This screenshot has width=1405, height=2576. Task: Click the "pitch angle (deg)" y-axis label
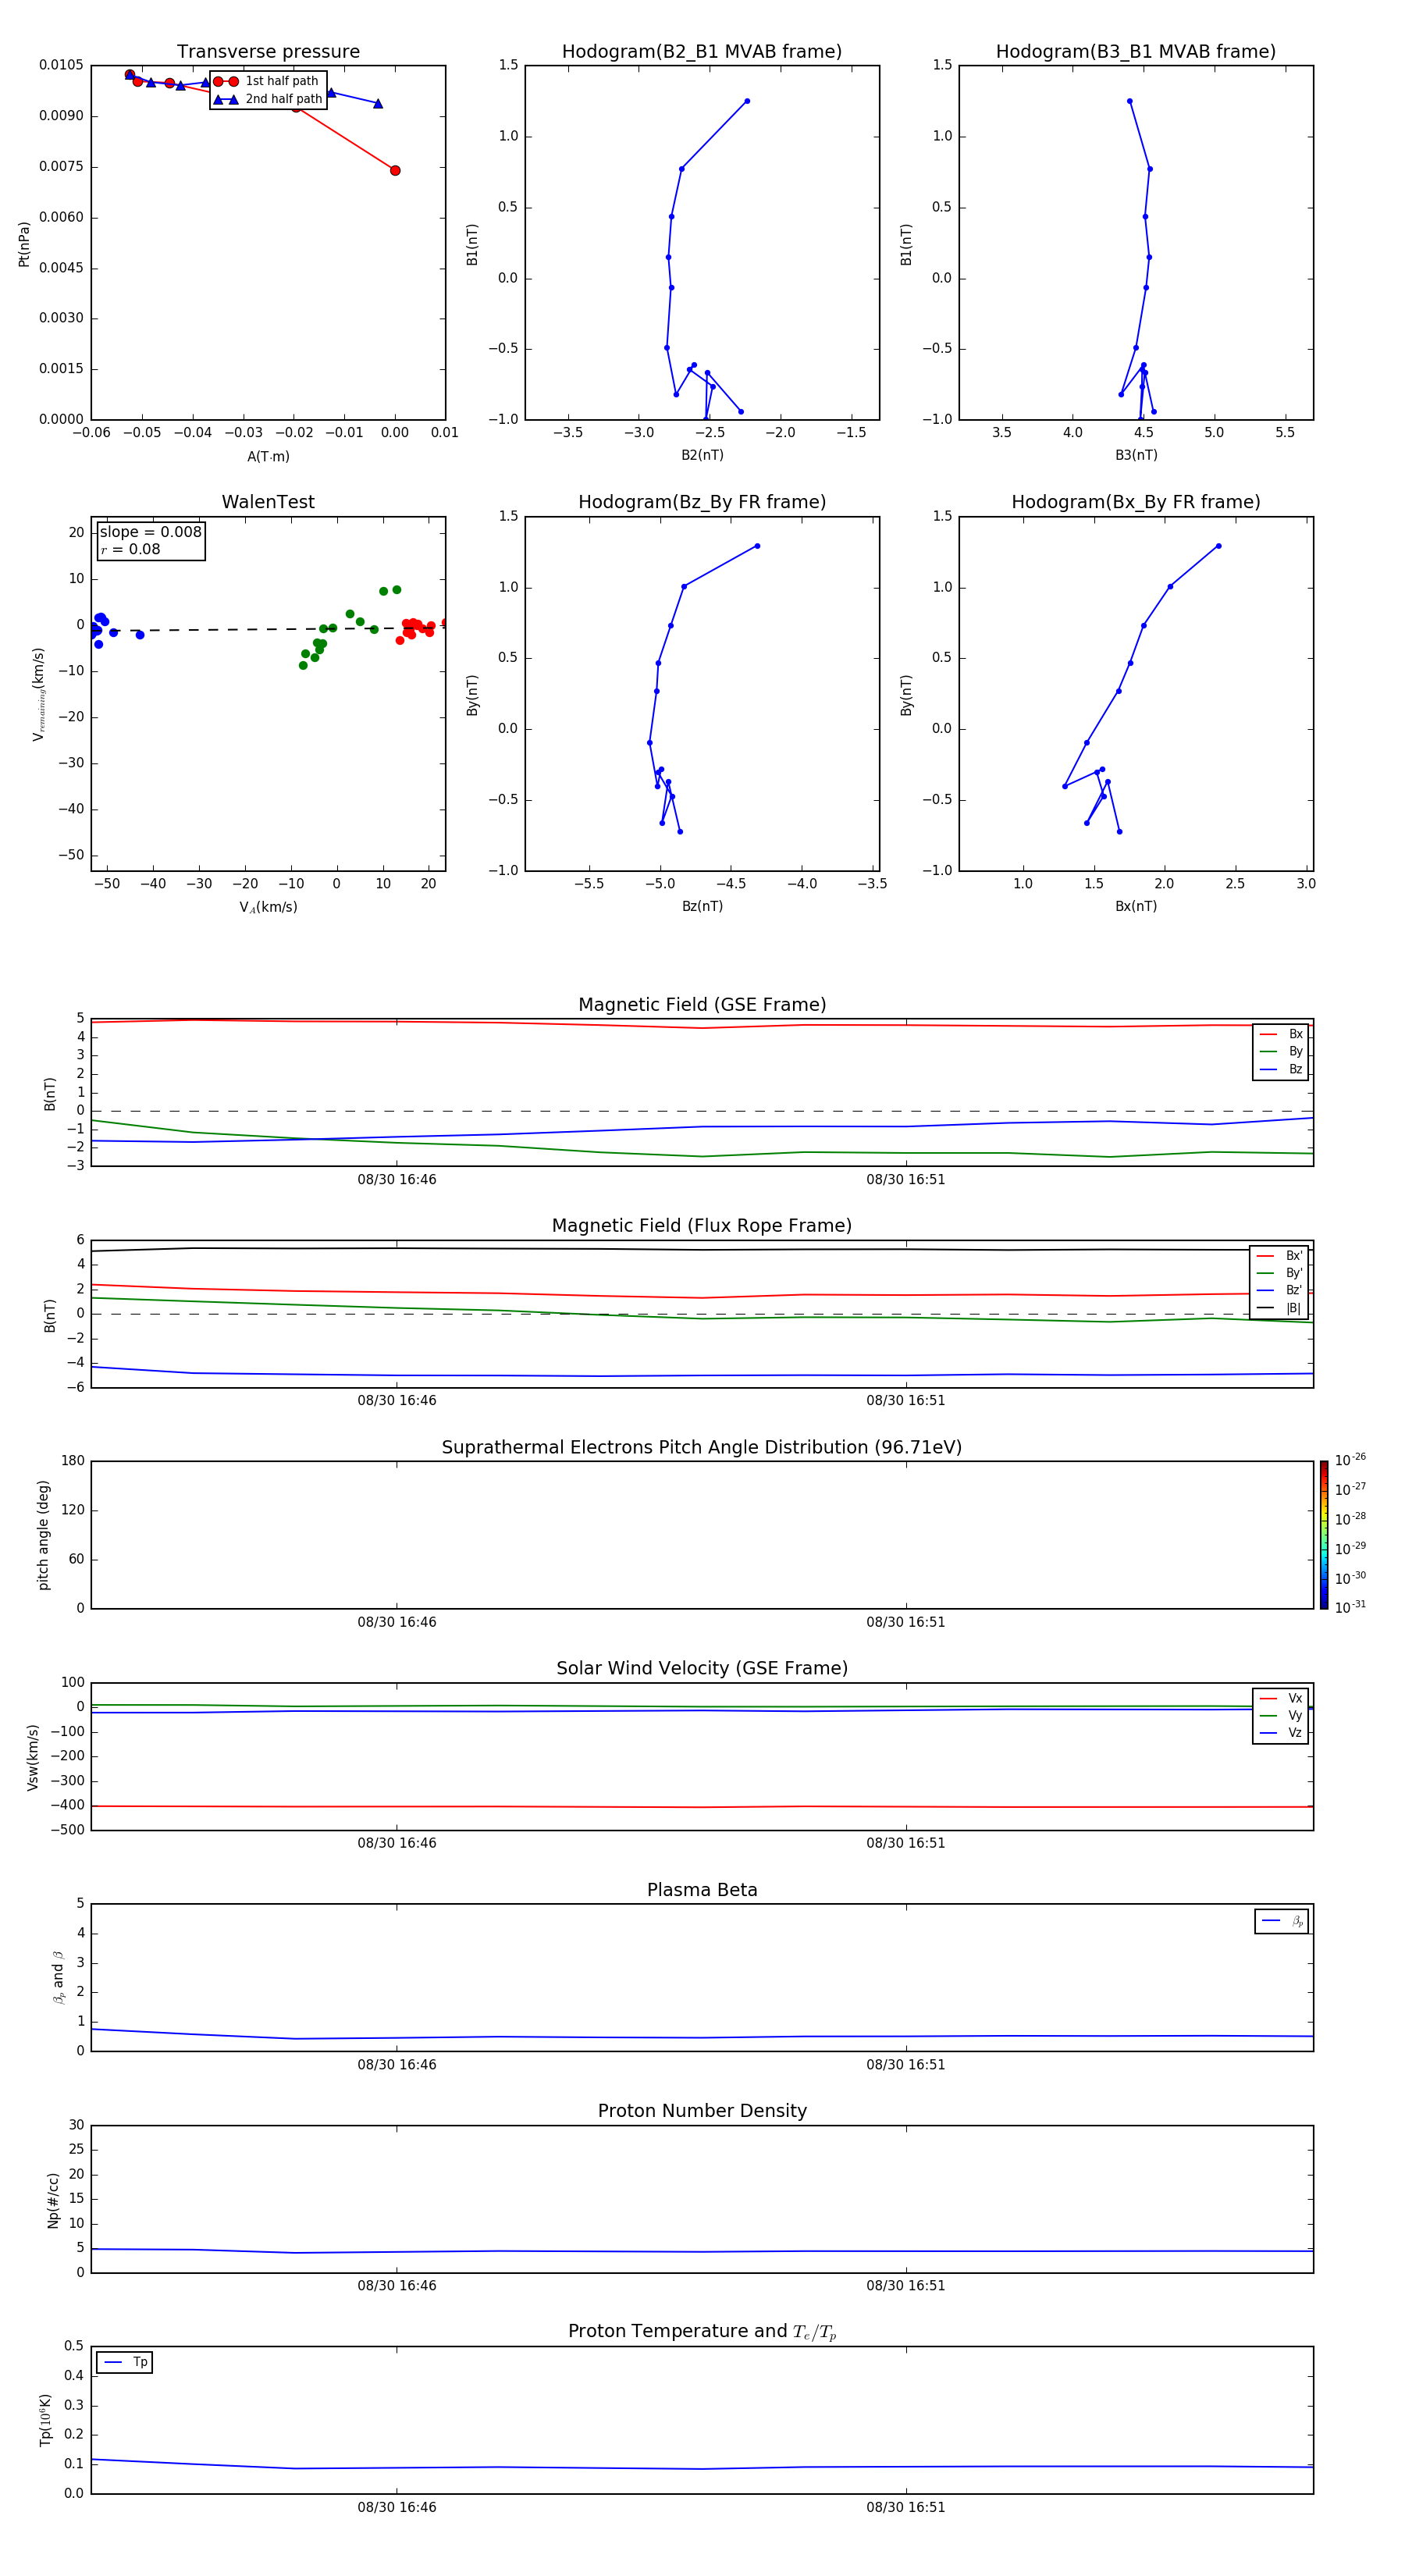[x=43, y=1535]
